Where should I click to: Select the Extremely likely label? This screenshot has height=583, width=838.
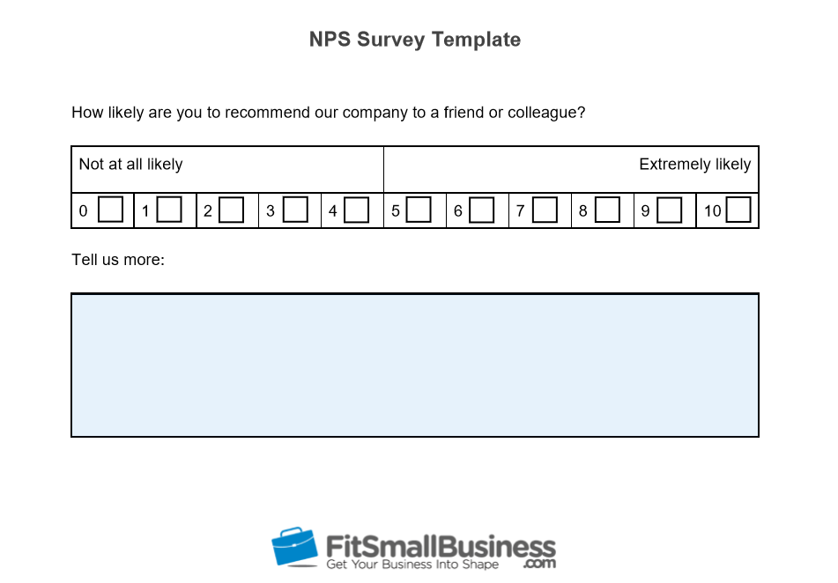tap(694, 164)
